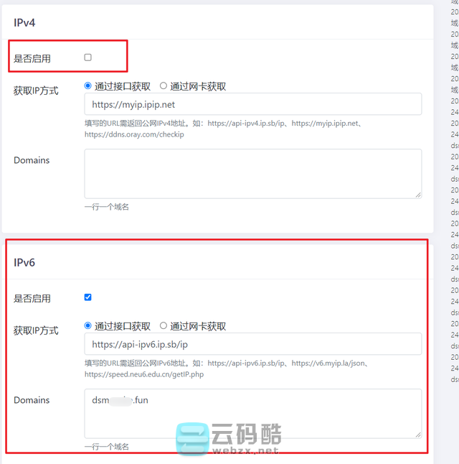Click the IPv4 help text mentioning ddns.oray.com
Viewport: 459px width, 464px height.
pyautogui.click(x=134, y=134)
